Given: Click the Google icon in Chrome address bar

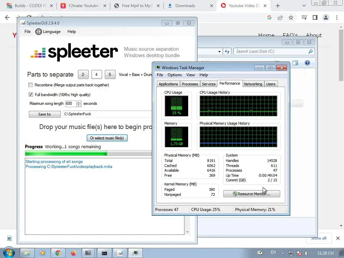Looking at the screenshot, I should pos(269,17).
